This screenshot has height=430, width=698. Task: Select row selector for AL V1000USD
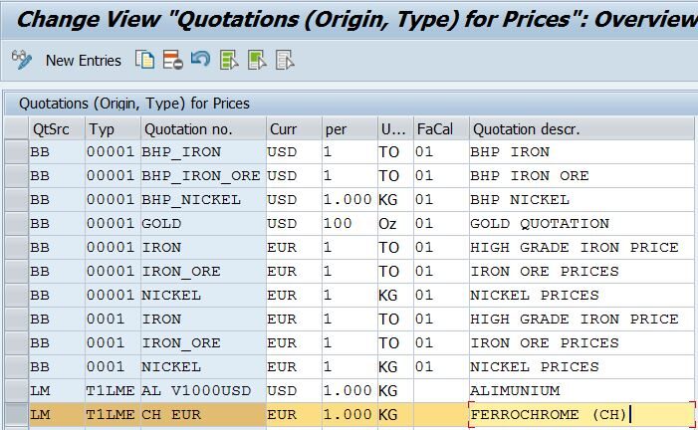click(14, 391)
